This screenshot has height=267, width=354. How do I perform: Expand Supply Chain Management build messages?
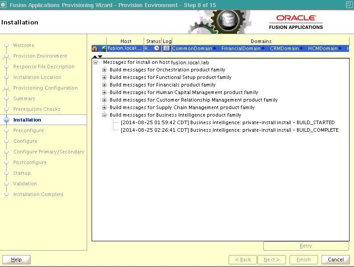click(104, 107)
